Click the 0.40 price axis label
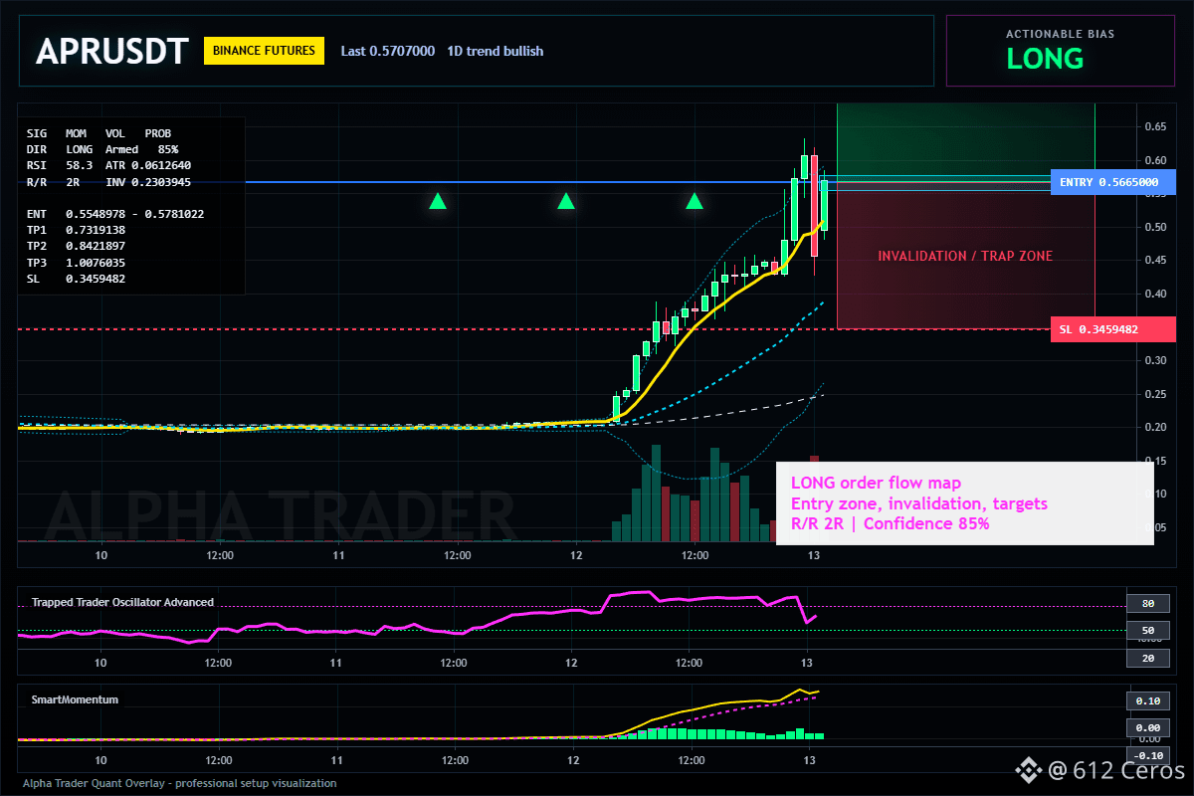This screenshot has height=796, width=1194. pyautogui.click(x=1154, y=294)
